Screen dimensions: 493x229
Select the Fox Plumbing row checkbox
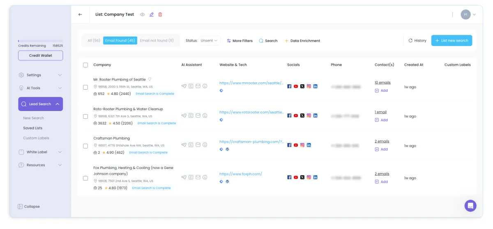(x=85, y=178)
